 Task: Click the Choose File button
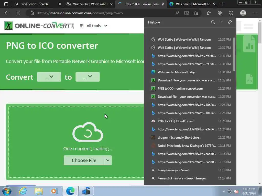coord(84,160)
